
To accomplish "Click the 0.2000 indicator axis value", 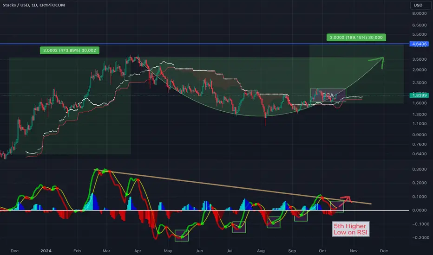I will point(420,183).
